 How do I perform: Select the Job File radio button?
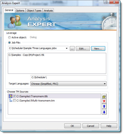click(x=9, y=43)
